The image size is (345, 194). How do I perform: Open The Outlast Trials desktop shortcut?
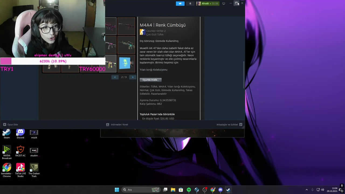[x=34, y=170]
